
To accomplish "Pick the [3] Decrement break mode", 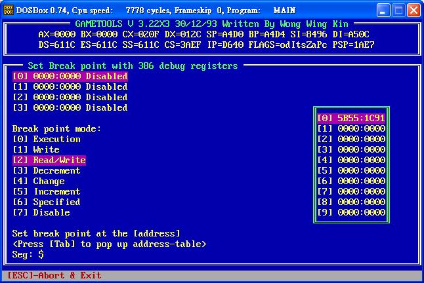I will point(47,170).
